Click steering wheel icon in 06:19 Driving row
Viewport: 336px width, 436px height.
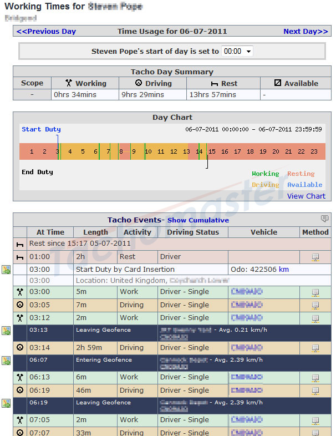20,390
